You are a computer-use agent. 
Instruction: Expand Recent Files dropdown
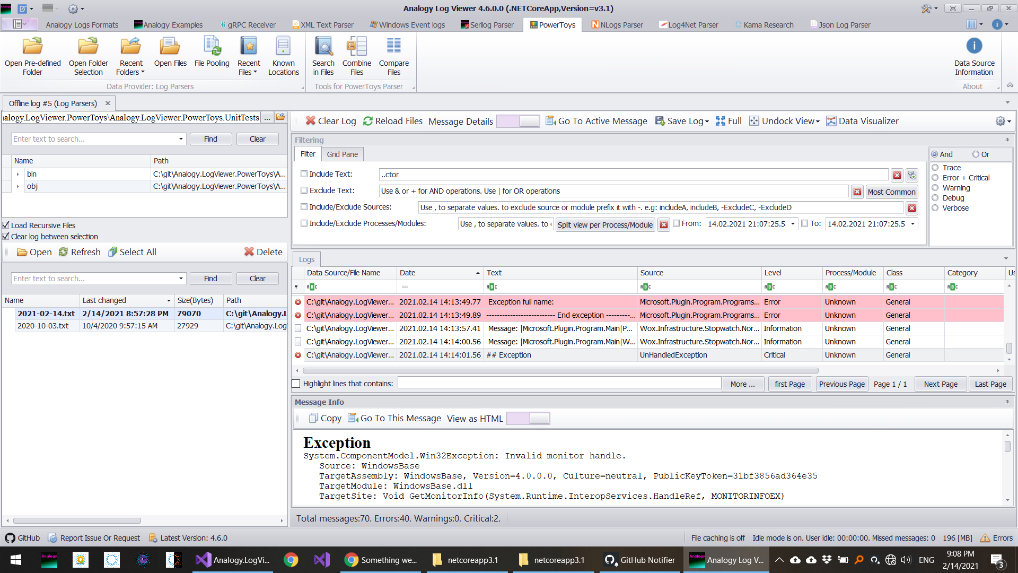(255, 73)
